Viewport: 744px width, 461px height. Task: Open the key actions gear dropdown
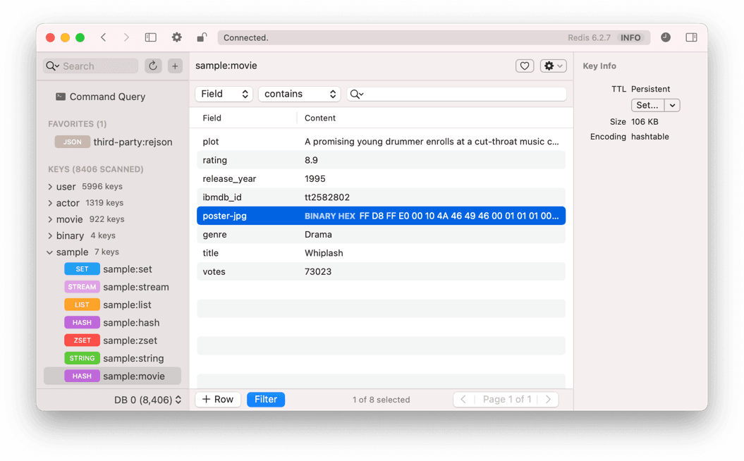(x=553, y=66)
